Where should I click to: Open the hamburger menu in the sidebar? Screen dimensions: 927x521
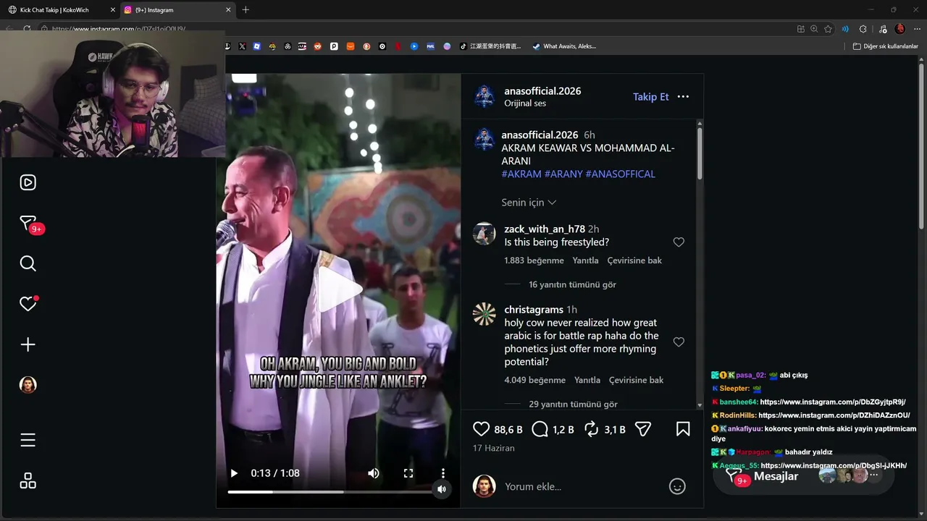pos(28,440)
